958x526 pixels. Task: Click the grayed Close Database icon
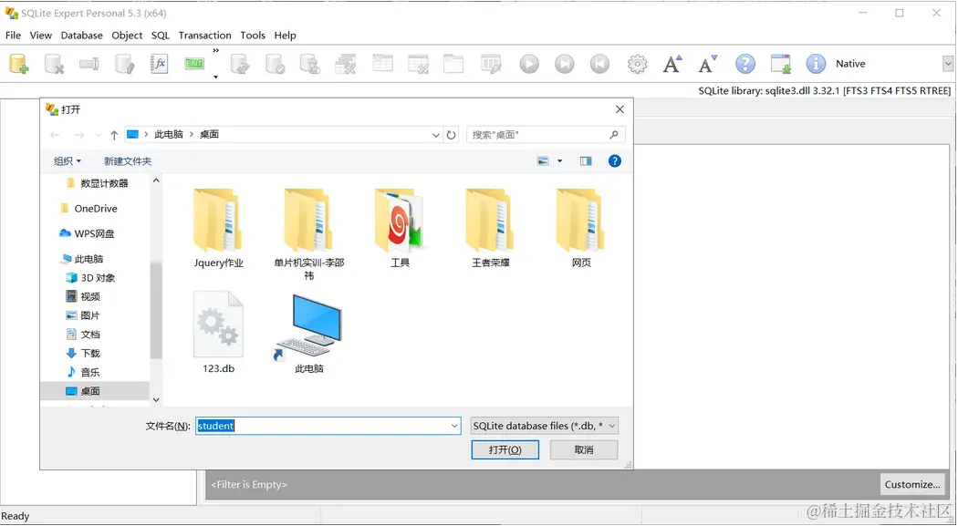pyautogui.click(x=54, y=64)
